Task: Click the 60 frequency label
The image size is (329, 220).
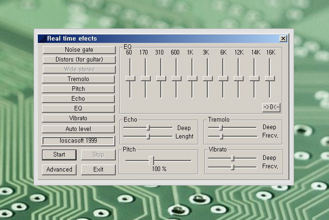Action: (129, 52)
